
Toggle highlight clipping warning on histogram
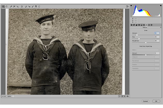[x=161, y=5]
